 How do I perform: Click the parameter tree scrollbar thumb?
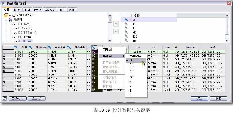tap(110, 20)
